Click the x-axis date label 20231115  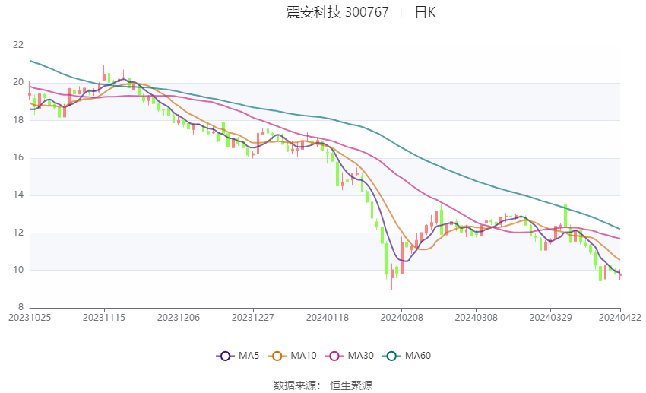(104, 318)
